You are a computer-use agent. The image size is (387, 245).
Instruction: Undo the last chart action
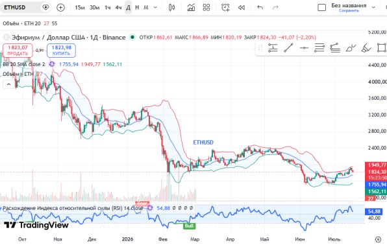(x=260, y=7)
